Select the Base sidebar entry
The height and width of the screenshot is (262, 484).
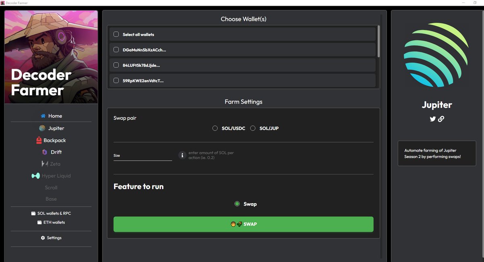(51, 199)
